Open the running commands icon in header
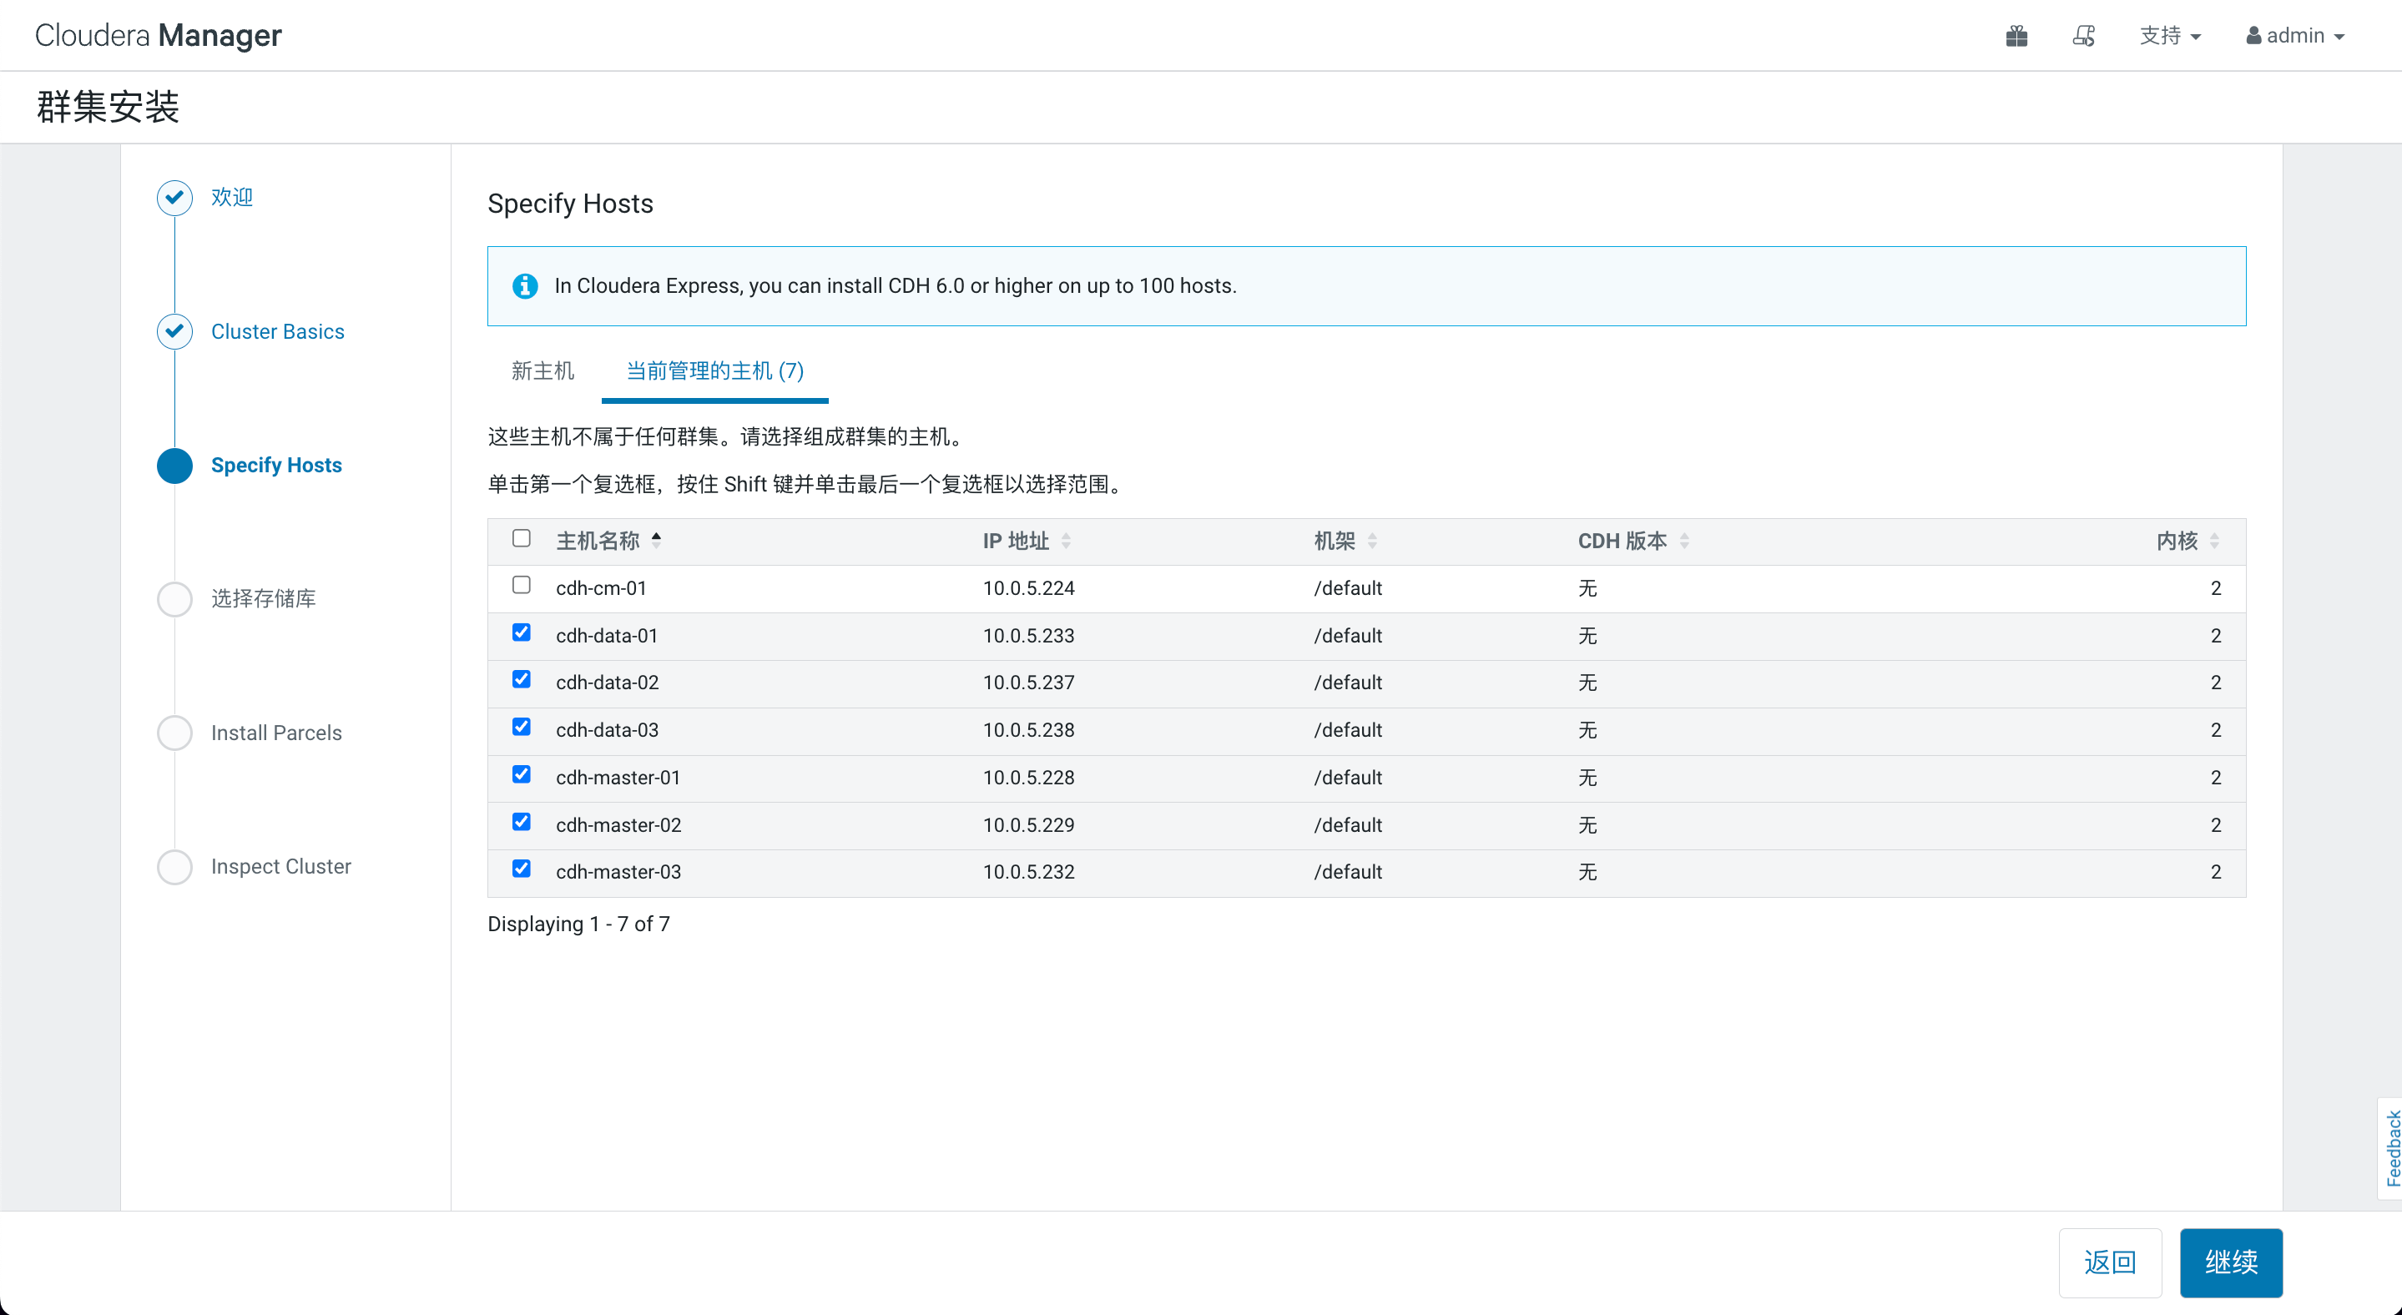The image size is (2402, 1315). pos(2083,35)
